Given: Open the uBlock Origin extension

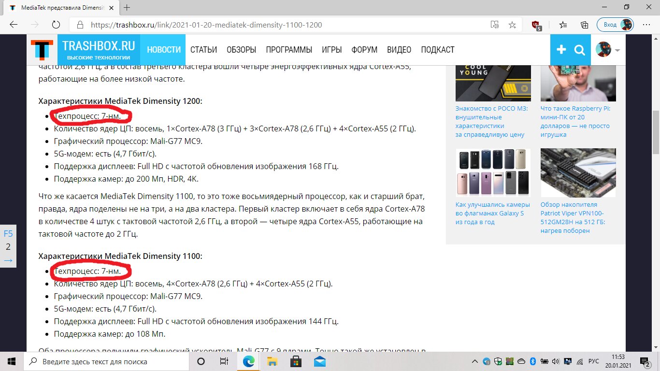Looking at the screenshot, I should click(536, 26).
